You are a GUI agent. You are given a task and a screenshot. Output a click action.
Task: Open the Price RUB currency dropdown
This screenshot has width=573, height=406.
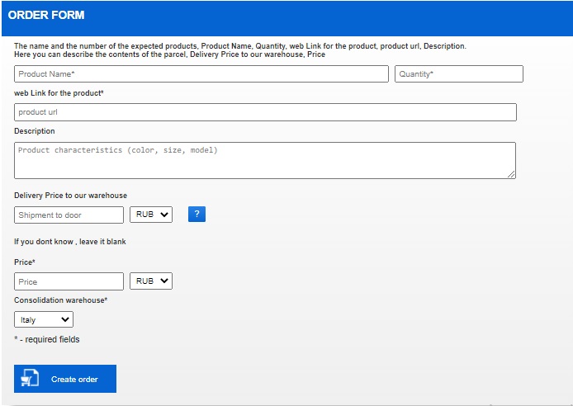151,281
